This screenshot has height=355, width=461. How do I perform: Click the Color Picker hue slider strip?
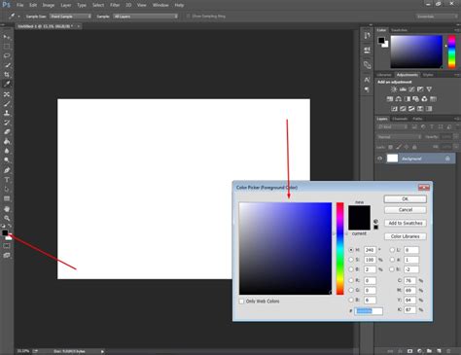click(339, 249)
